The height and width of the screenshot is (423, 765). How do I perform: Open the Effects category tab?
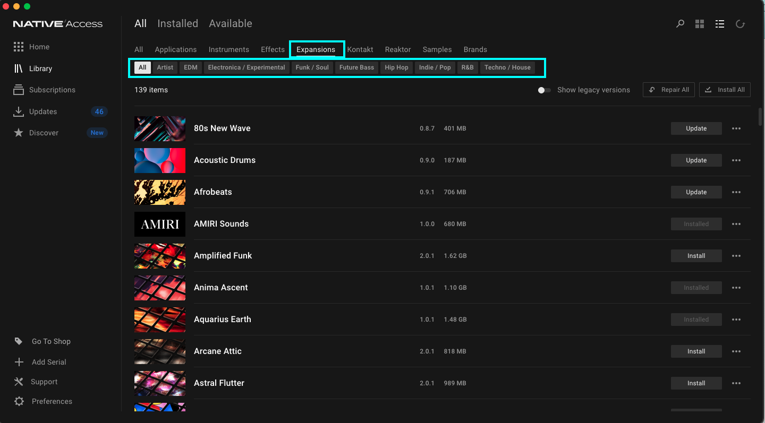click(x=273, y=49)
